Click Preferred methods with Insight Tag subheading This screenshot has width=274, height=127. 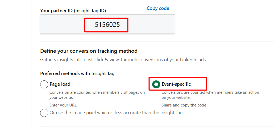[77, 73]
